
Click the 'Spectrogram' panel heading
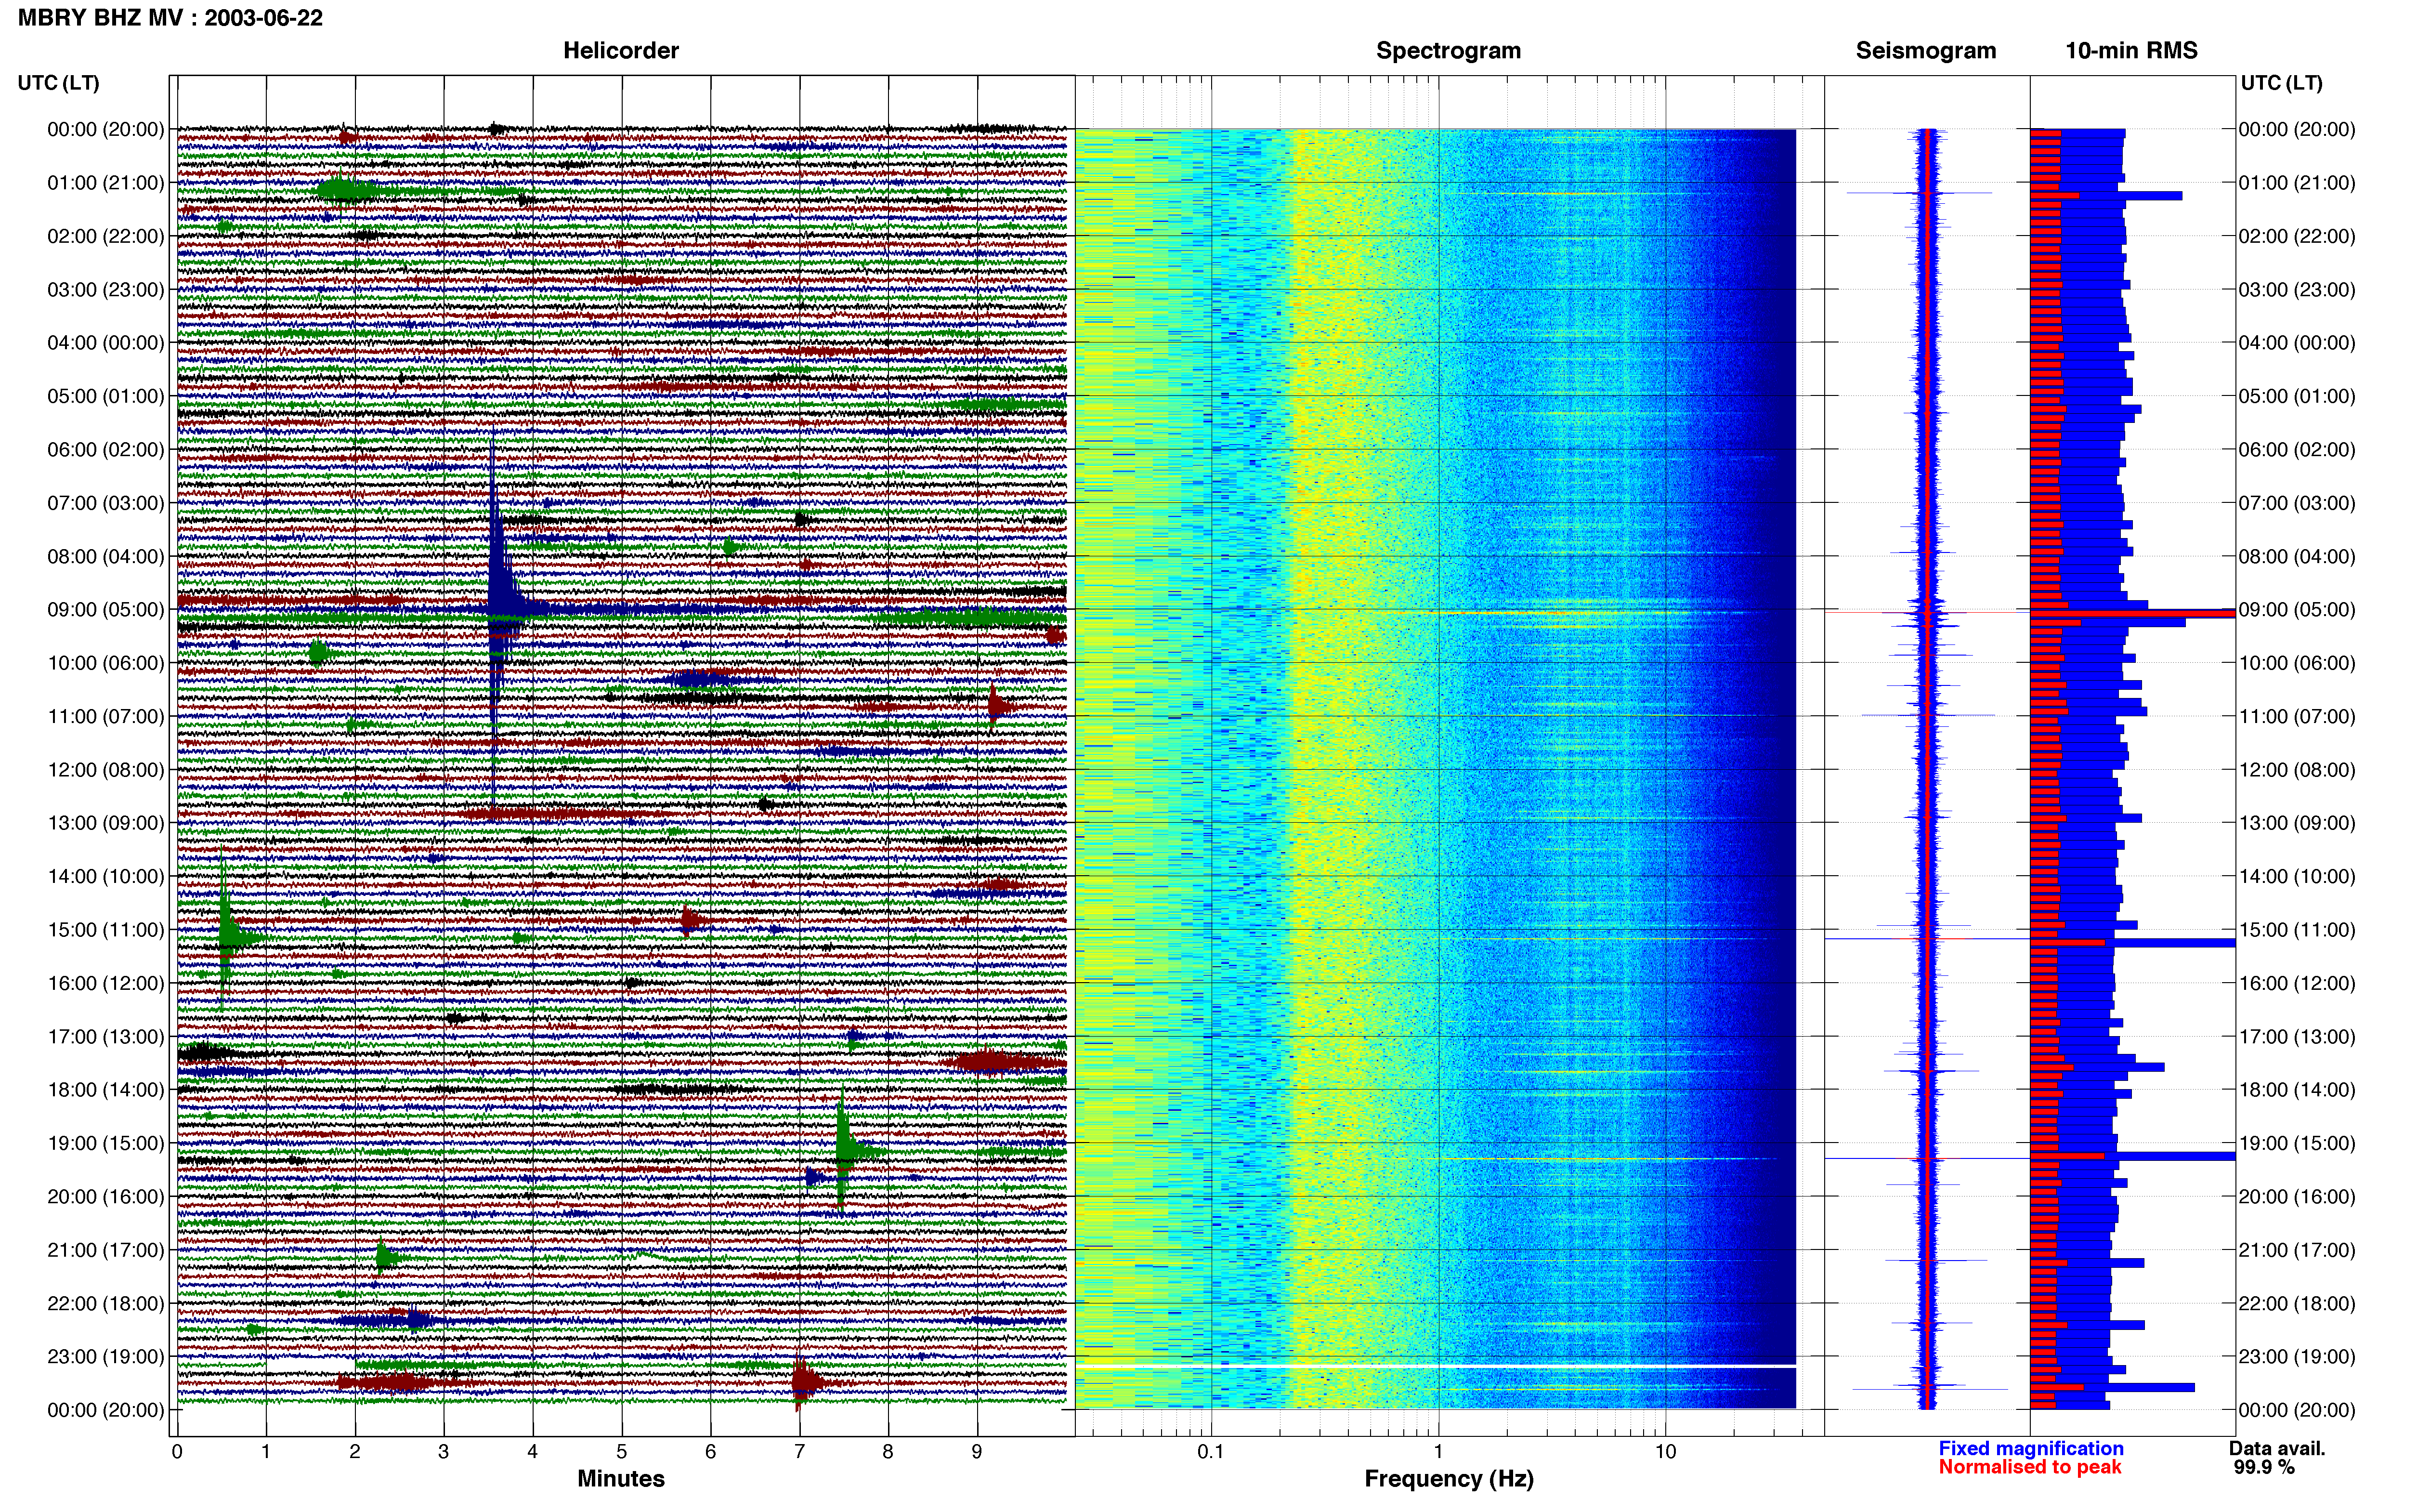pos(1449,51)
